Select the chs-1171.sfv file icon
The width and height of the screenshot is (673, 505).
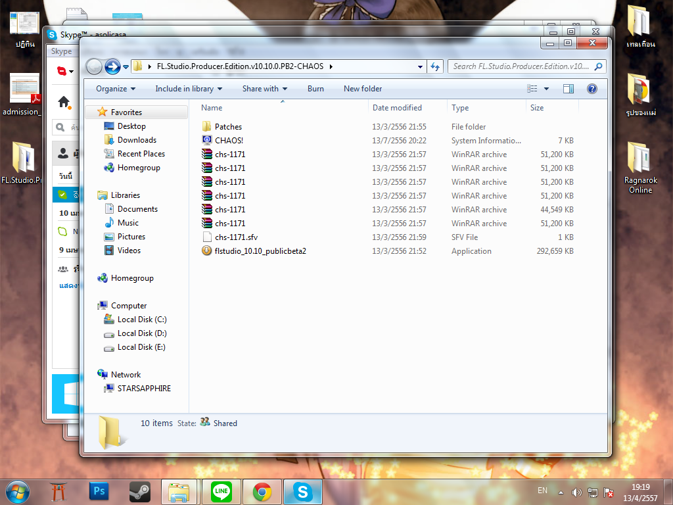tap(206, 237)
